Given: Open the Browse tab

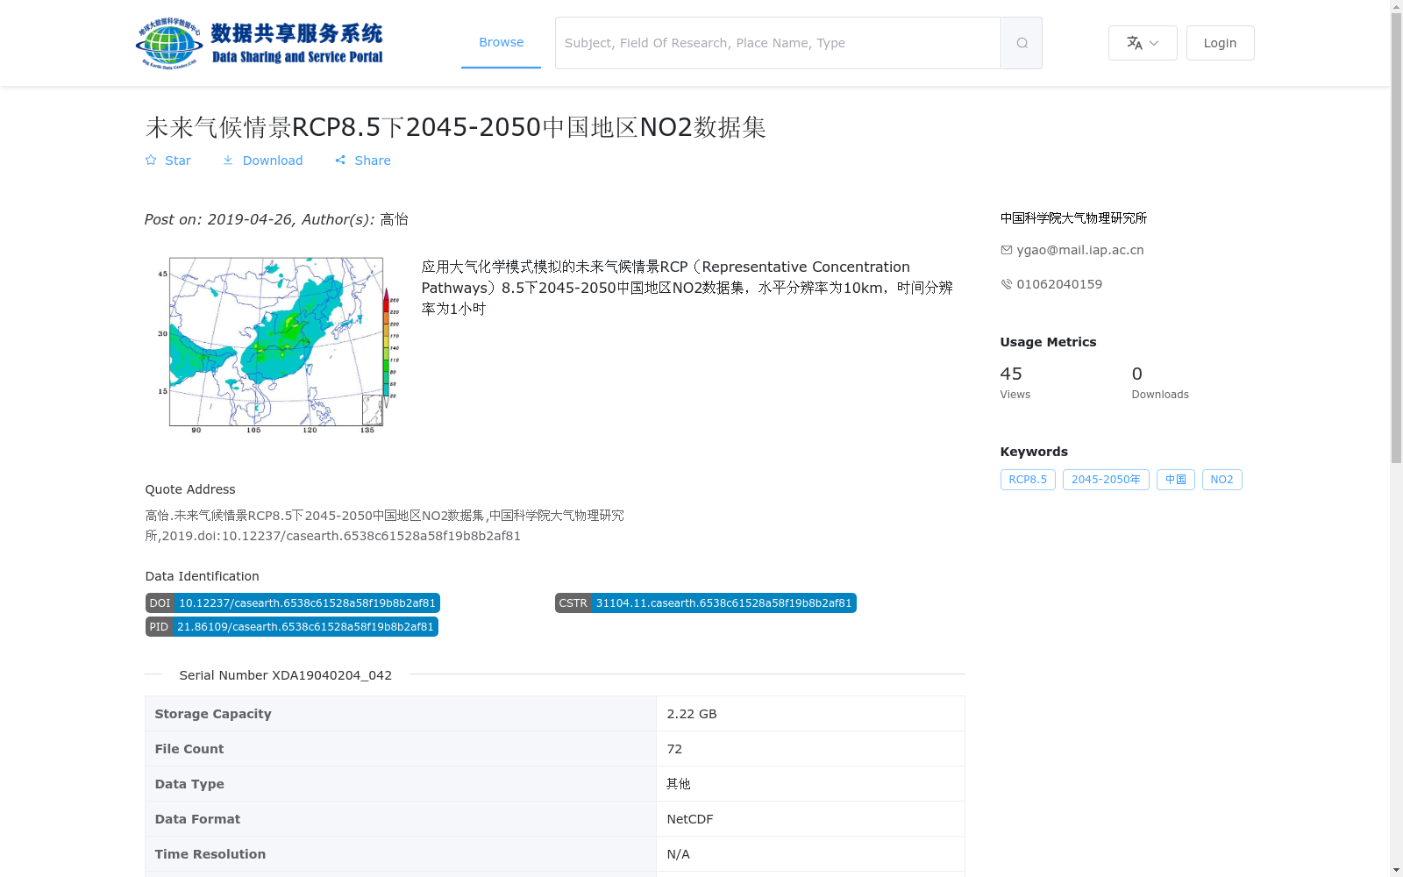Looking at the screenshot, I should click(501, 42).
